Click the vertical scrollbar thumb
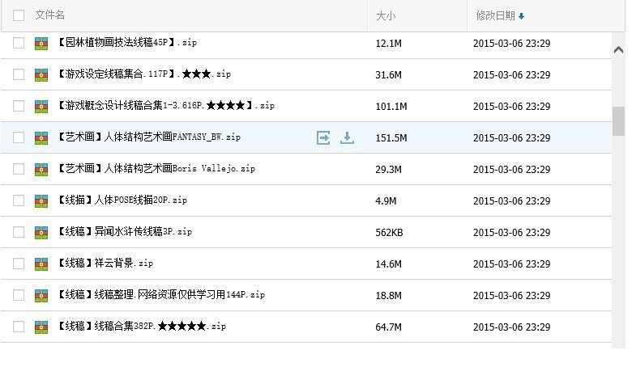The width and height of the screenshot is (632, 367). coord(618,121)
